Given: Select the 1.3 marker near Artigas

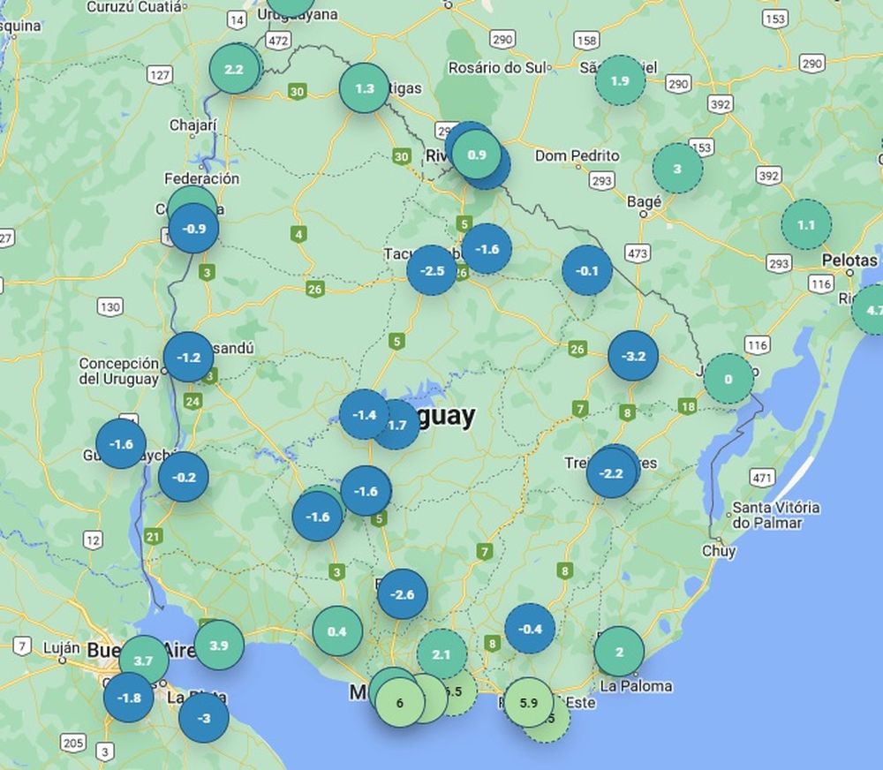Looking at the screenshot, I should pos(364,88).
